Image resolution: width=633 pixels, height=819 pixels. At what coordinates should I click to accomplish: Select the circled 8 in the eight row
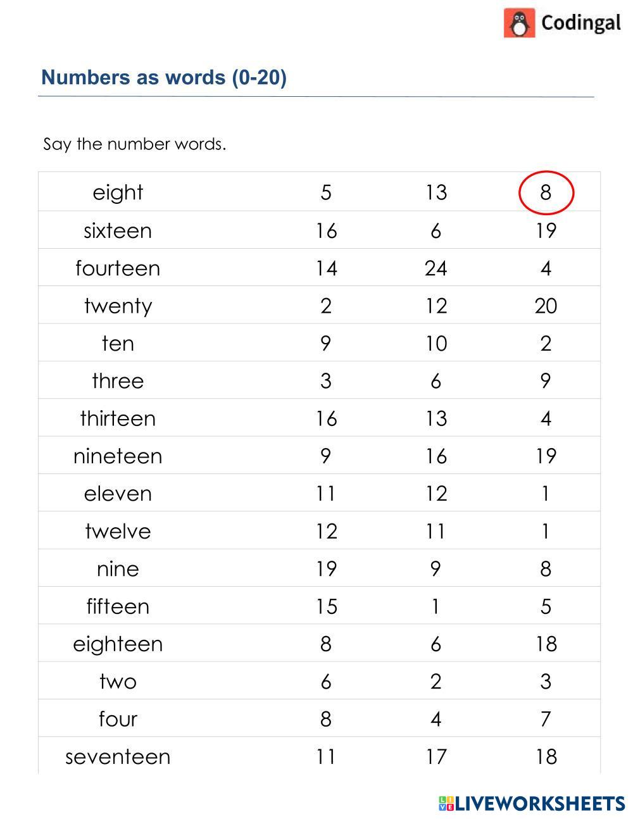click(546, 192)
